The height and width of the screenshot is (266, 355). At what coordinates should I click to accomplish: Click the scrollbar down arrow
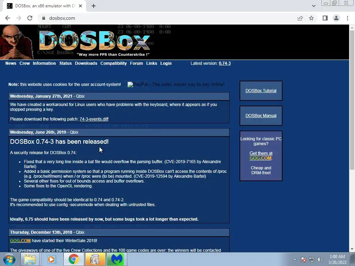click(x=352, y=249)
